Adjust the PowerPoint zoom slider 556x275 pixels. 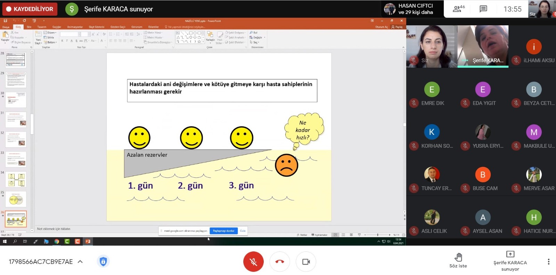coord(377,235)
